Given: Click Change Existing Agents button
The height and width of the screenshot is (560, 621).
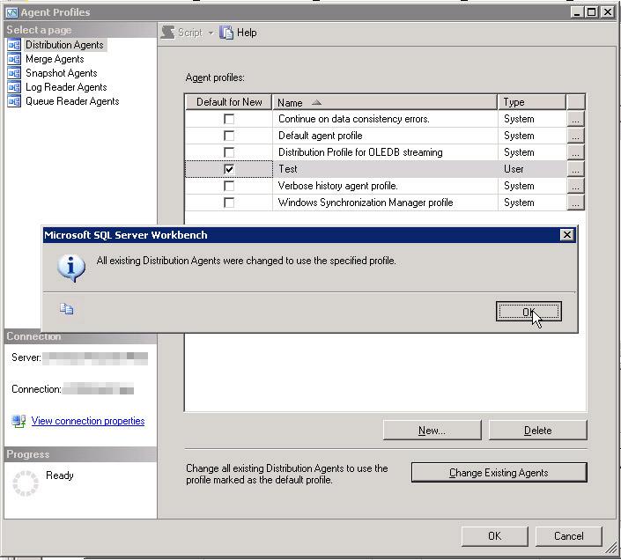Looking at the screenshot, I should [499, 473].
